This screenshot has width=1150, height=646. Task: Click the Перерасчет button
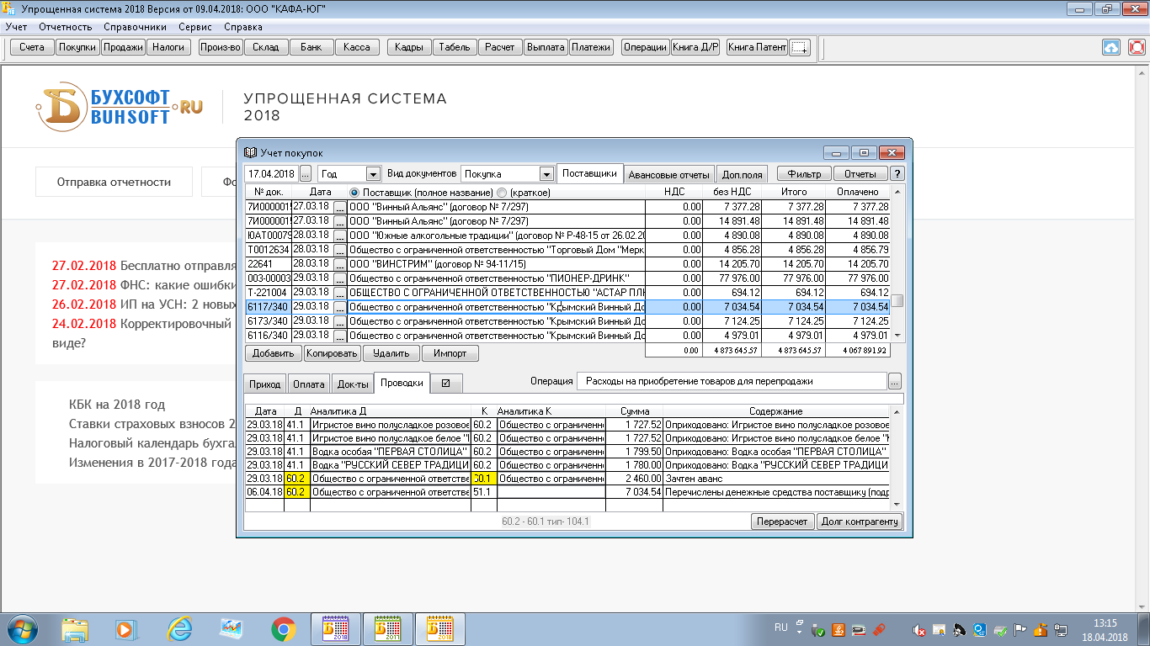(x=783, y=522)
